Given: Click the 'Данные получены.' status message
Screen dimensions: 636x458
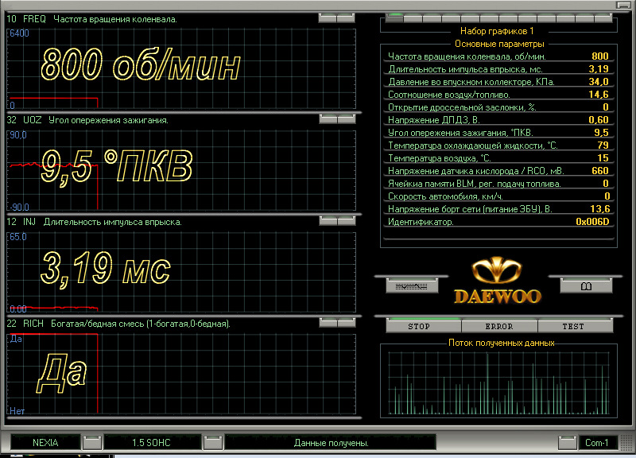Looking at the screenshot, I should tap(331, 443).
